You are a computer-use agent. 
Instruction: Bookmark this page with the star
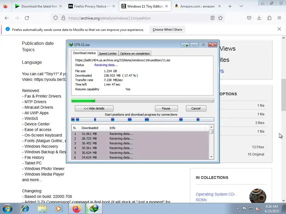(x=220, y=18)
